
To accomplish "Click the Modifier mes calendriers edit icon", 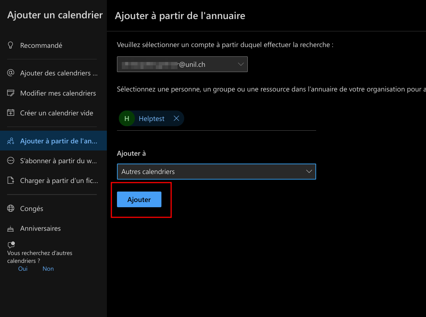I will coord(11,93).
